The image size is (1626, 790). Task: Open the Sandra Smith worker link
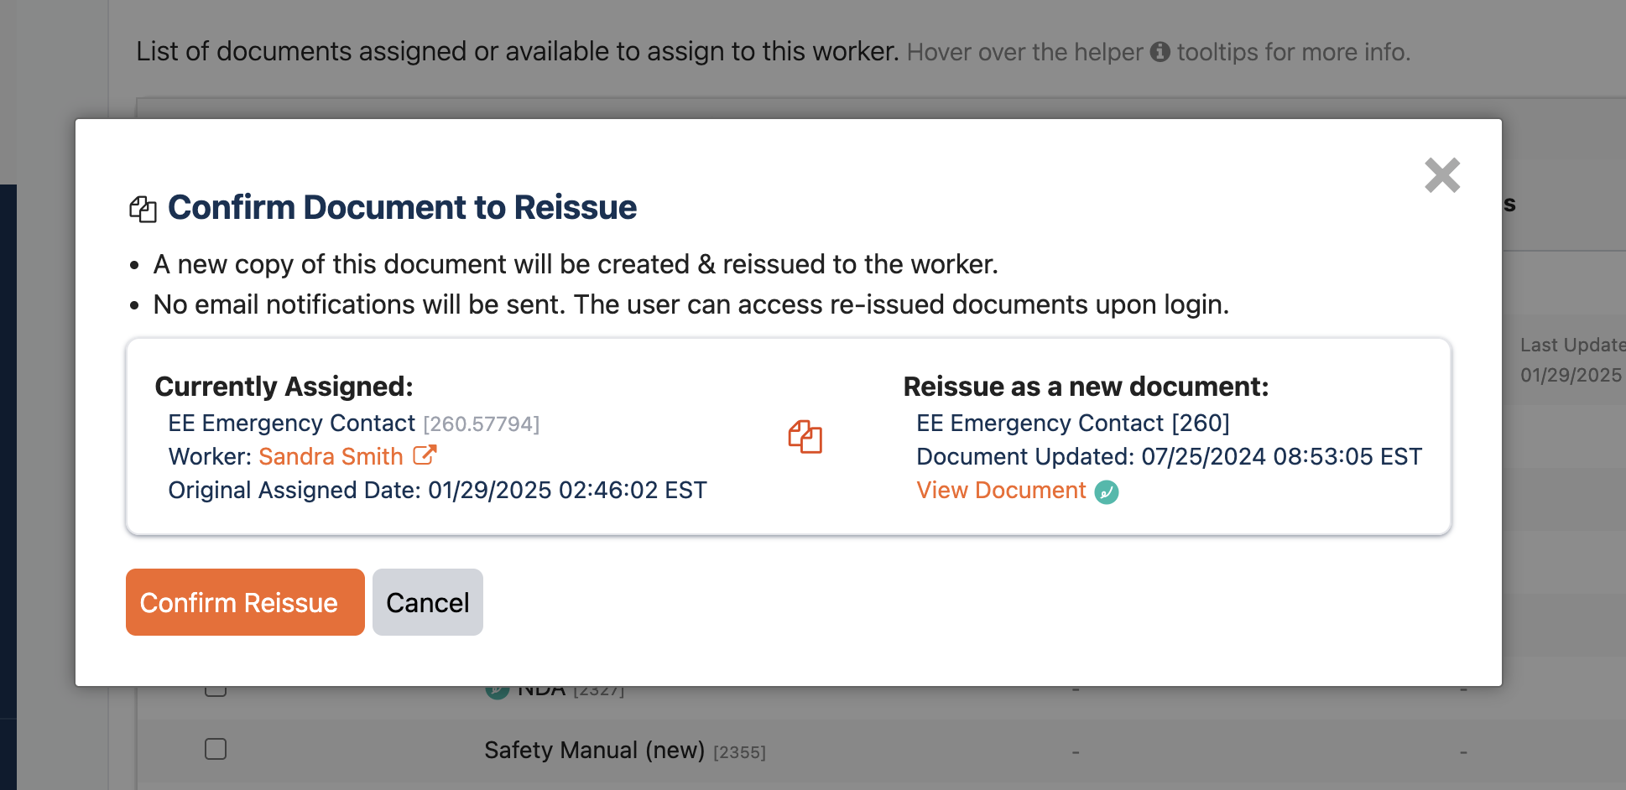(331, 456)
